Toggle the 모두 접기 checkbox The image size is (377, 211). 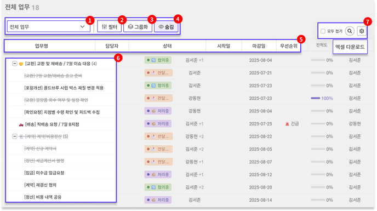coord(323,31)
